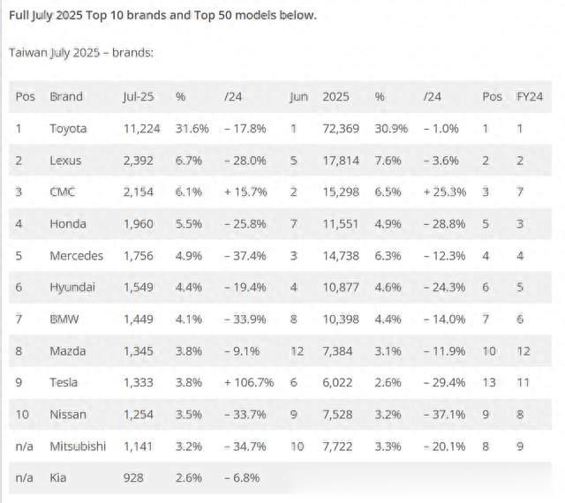Click the Brand column header
This screenshot has width=565, height=503.
(x=66, y=96)
